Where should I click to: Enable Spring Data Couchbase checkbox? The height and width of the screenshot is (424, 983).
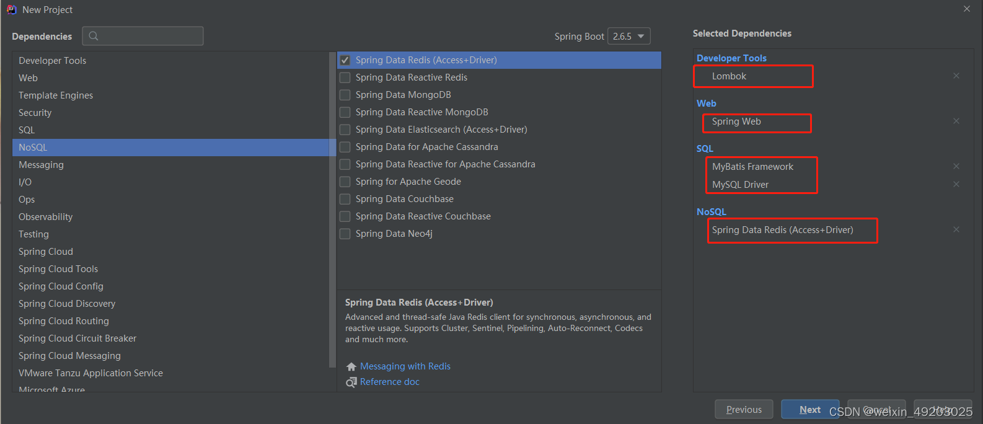click(345, 199)
